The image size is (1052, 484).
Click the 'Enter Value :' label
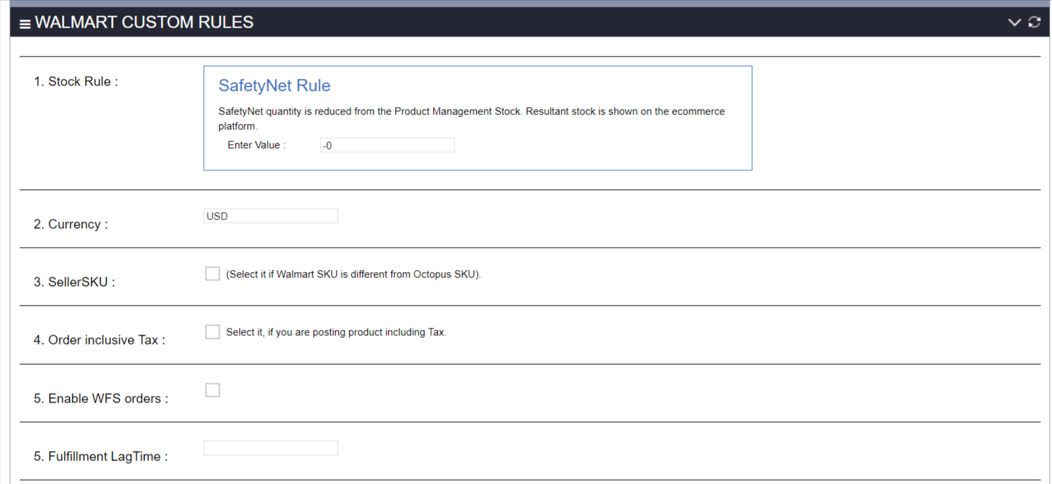tap(257, 145)
